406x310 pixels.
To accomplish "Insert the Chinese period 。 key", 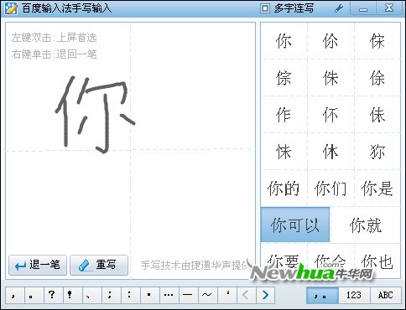I will point(34,295).
